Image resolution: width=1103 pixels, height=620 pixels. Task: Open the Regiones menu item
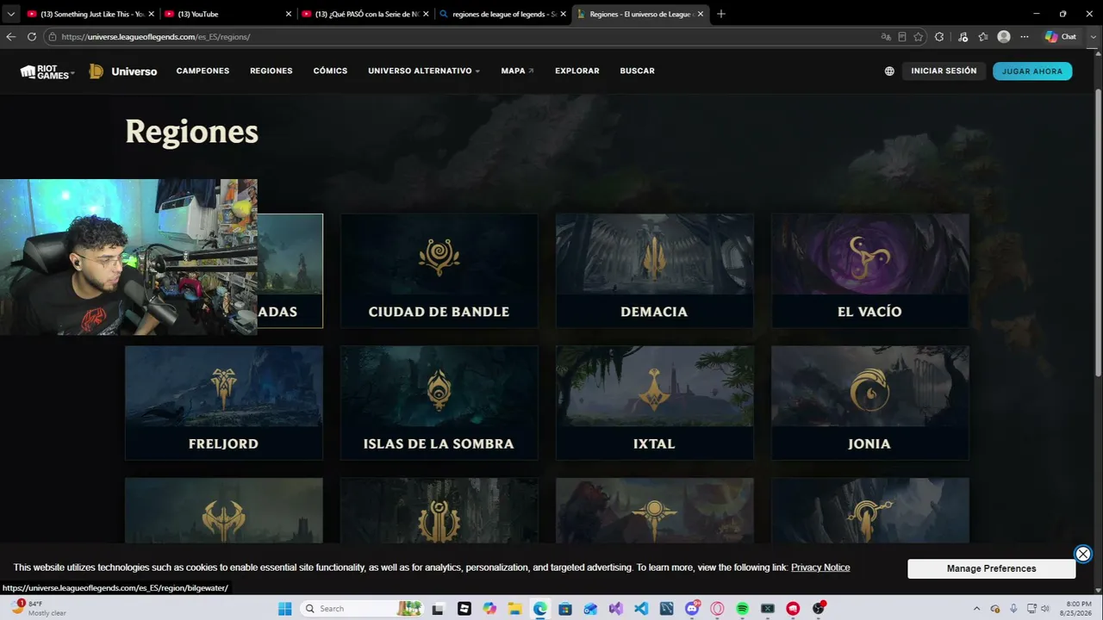point(271,71)
